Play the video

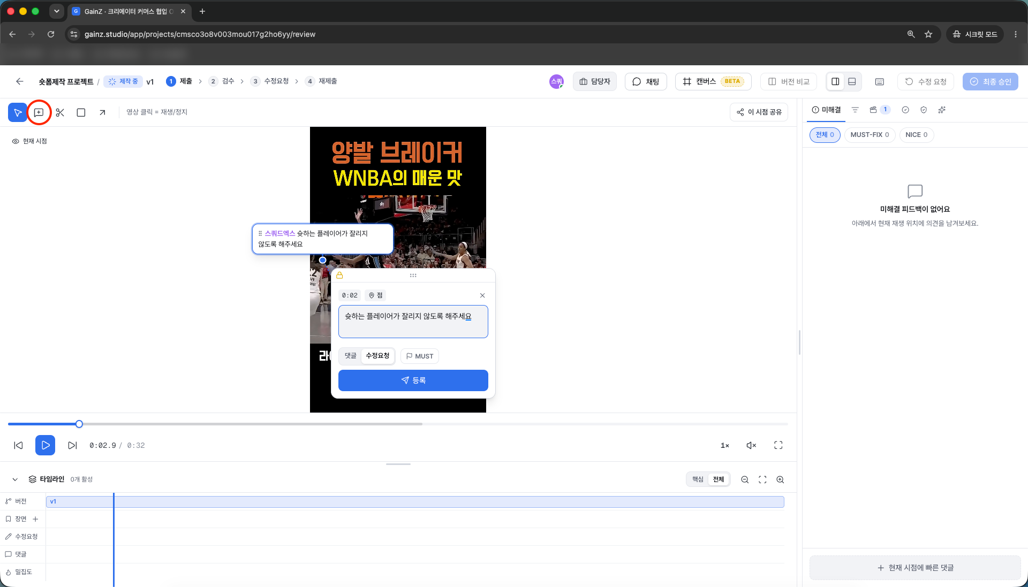tap(46, 445)
